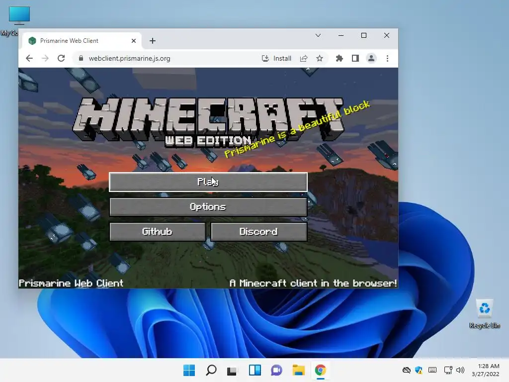The width and height of the screenshot is (509, 382).
Task: Toggle the Chrome side panel icon
Action: 355,59
